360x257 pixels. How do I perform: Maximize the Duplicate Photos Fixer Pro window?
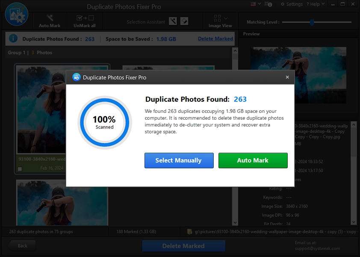point(343,4)
